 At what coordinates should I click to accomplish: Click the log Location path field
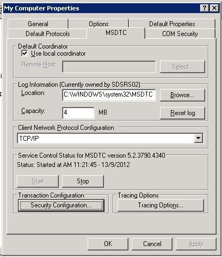coord(109,94)
